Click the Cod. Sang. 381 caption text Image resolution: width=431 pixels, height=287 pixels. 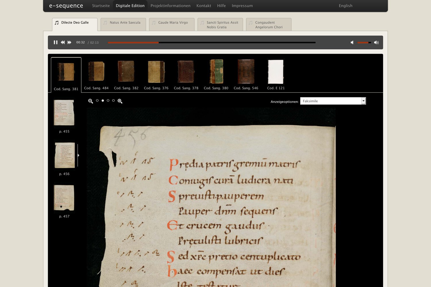66,89
